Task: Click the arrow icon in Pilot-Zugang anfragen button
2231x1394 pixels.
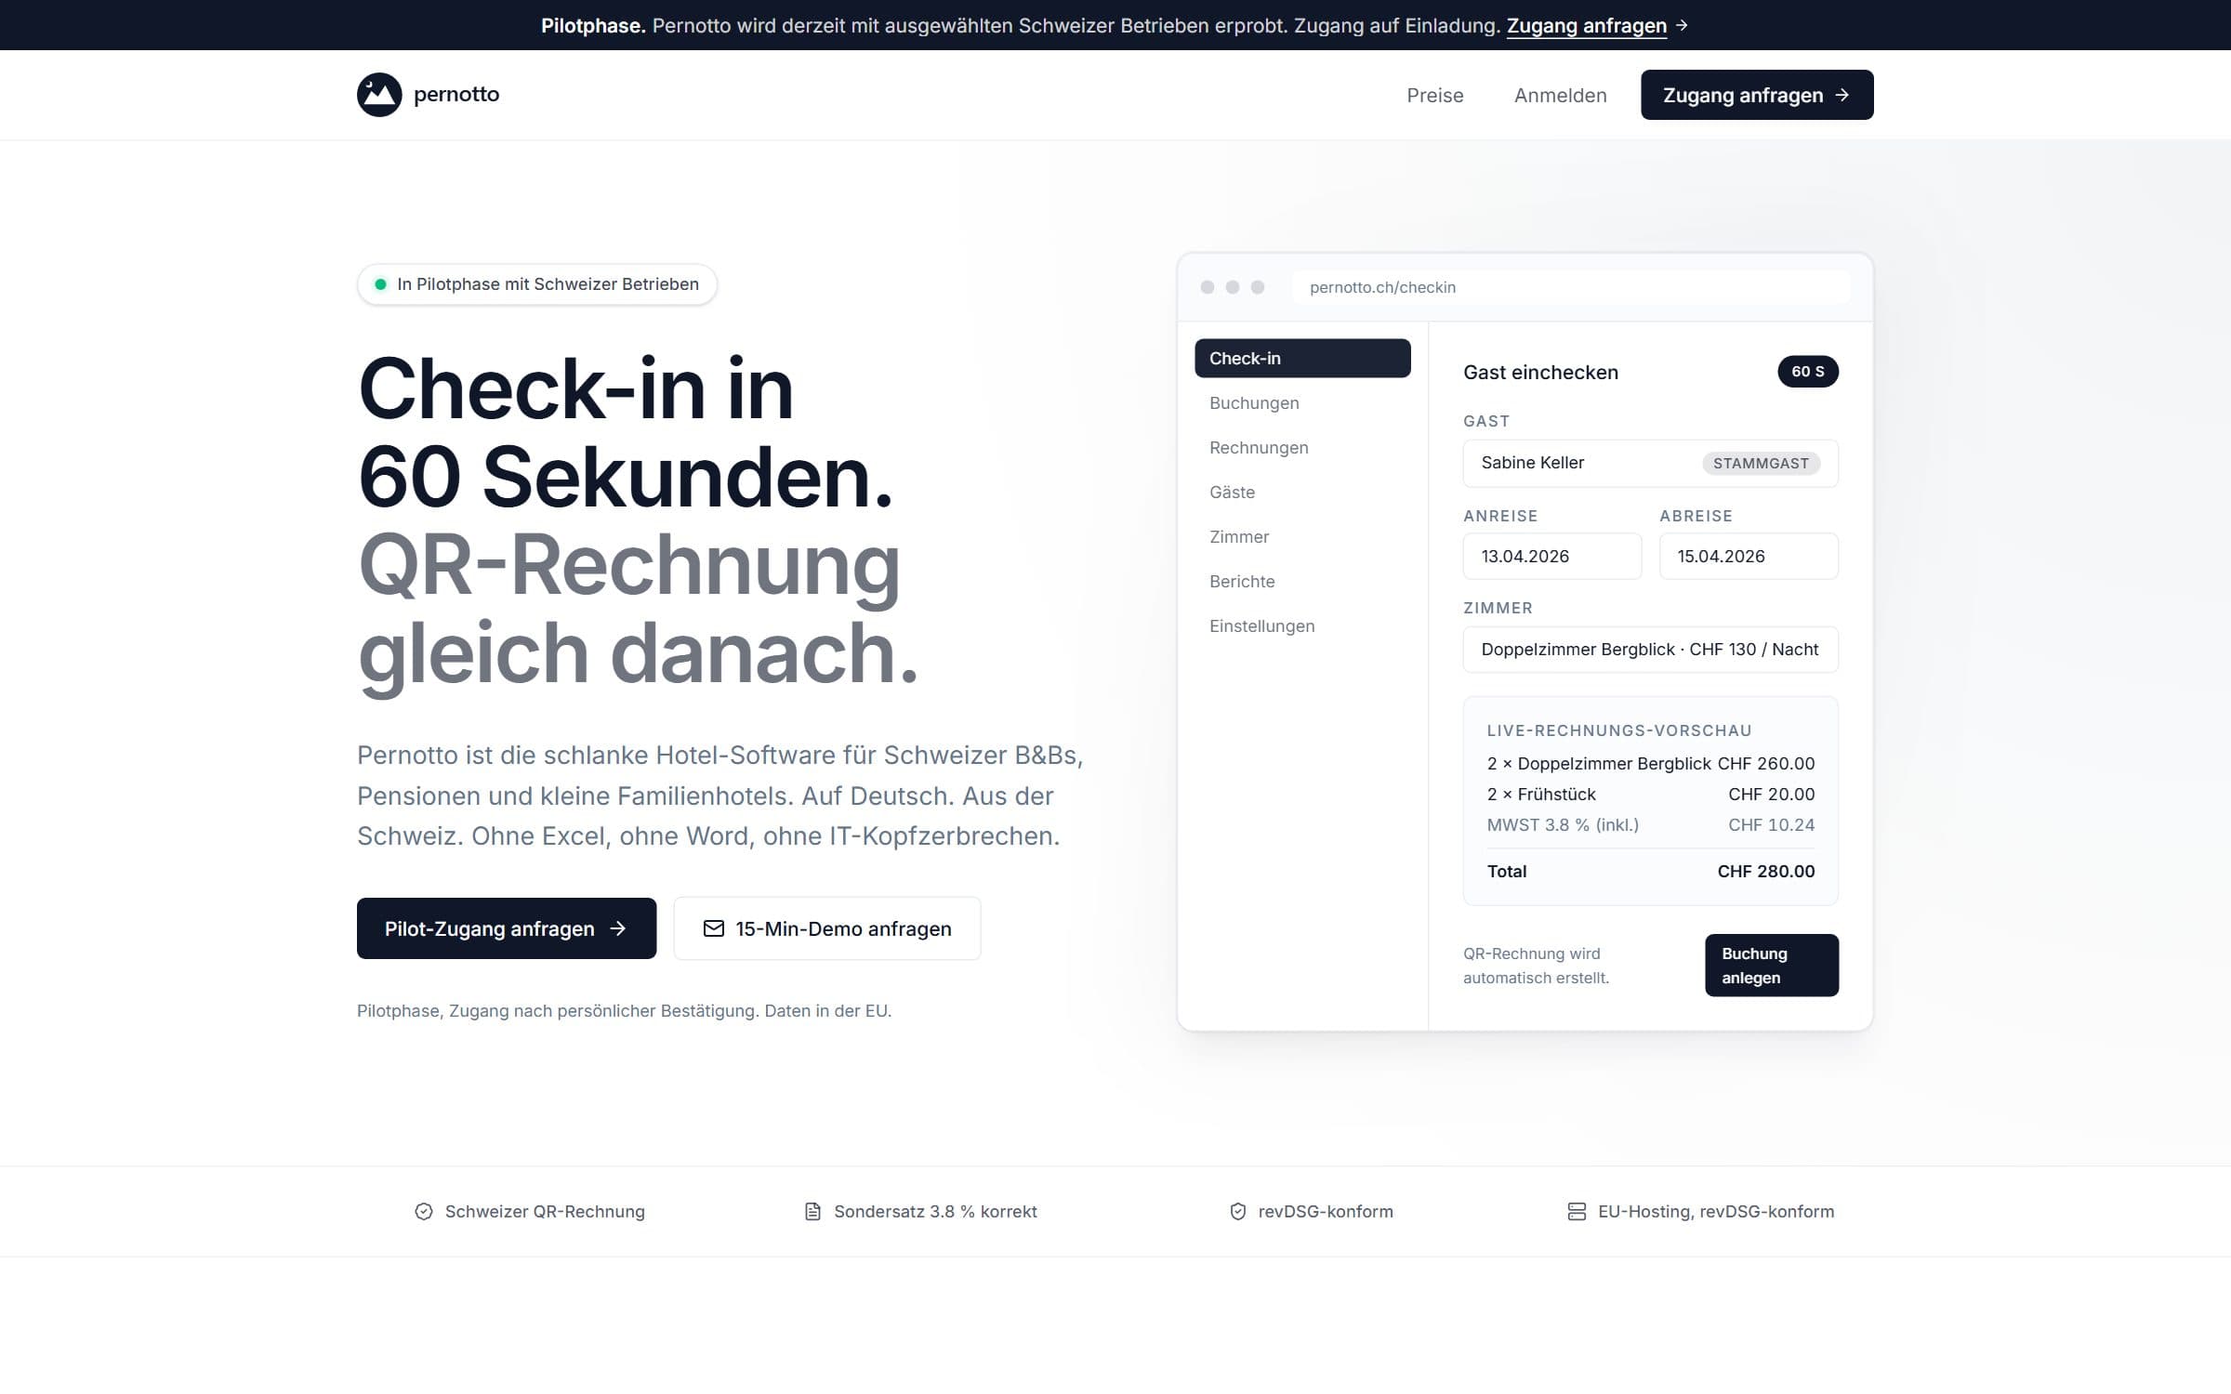Action: click(x=618, y=928)
